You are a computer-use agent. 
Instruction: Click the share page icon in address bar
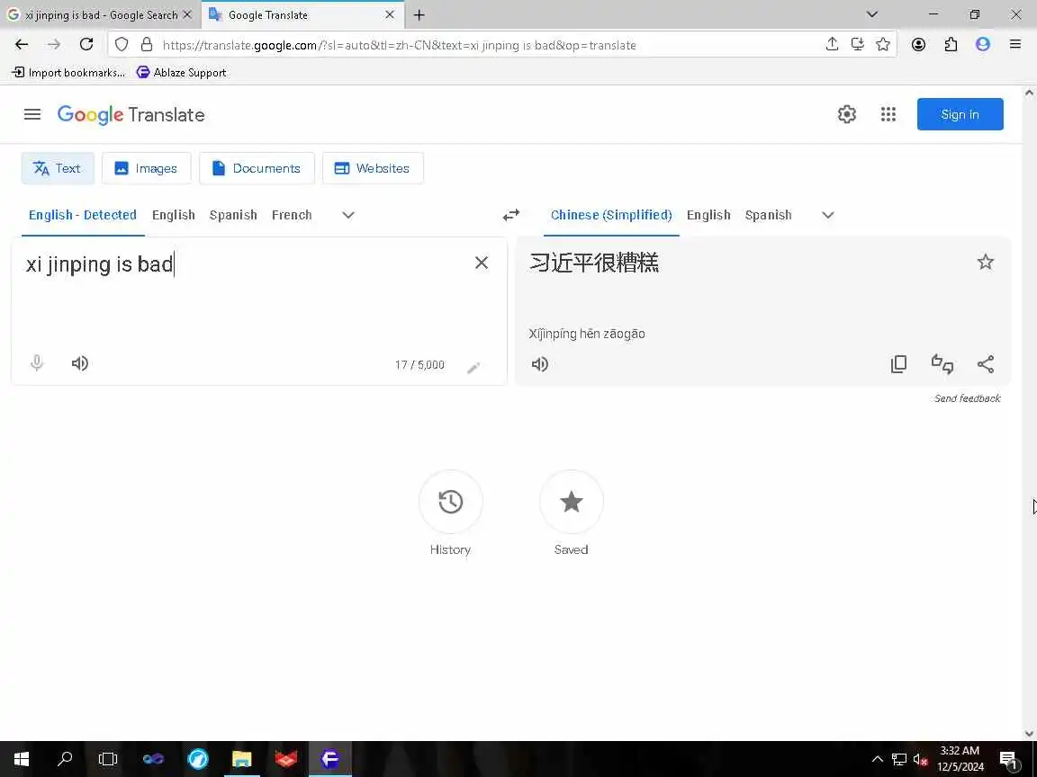[832, 44]
